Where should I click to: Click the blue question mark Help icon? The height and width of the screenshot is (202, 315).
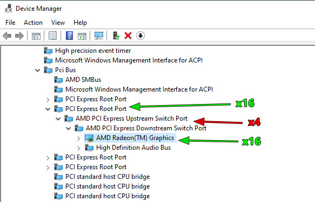(69, 36)
